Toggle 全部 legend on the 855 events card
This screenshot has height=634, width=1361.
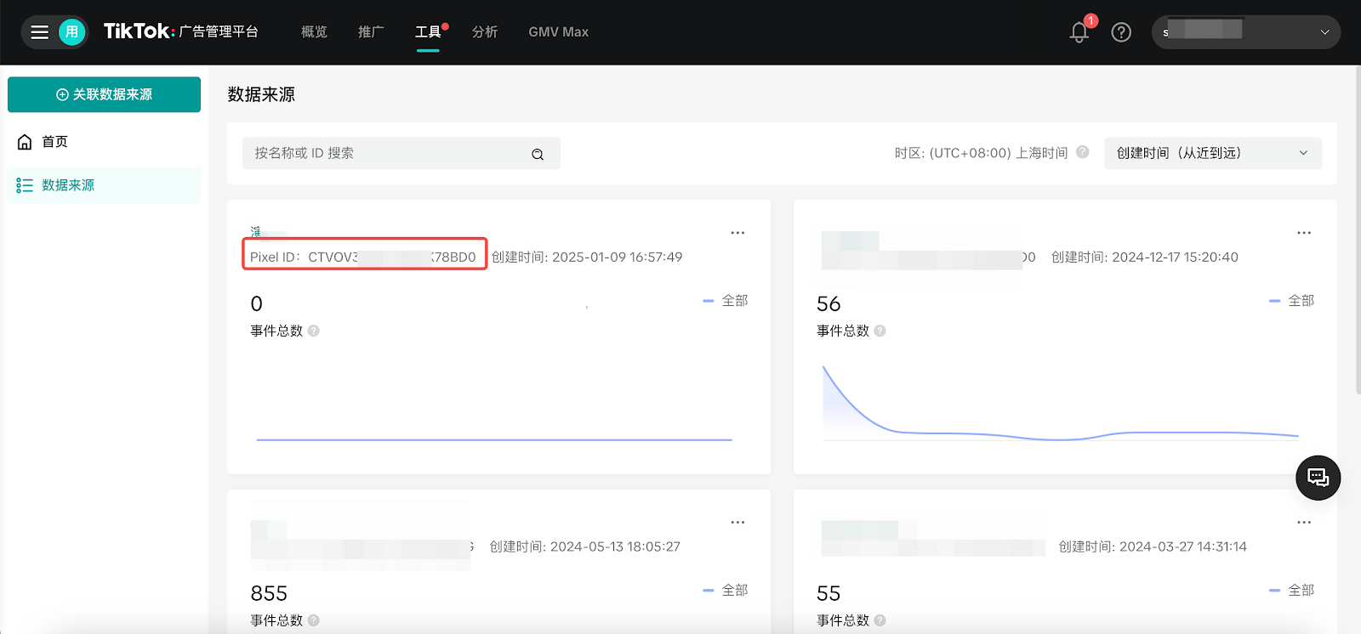(x=726, y=590)
